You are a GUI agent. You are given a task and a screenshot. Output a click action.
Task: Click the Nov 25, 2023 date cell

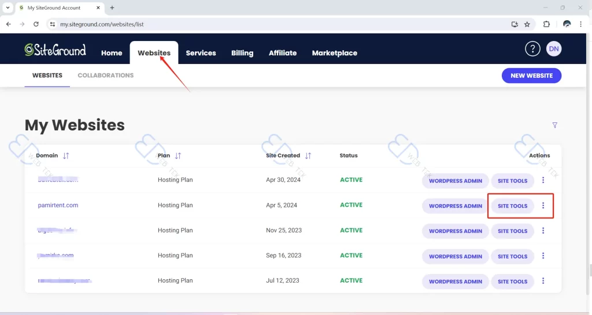[x=284, y=230]
